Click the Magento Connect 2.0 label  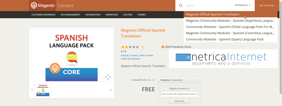(179, 89)
